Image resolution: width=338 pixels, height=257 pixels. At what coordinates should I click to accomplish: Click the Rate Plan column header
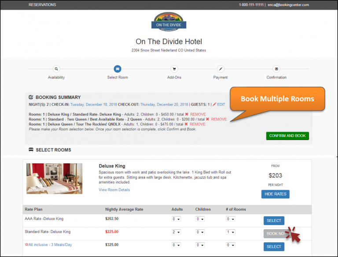click(x=33, y=209)
